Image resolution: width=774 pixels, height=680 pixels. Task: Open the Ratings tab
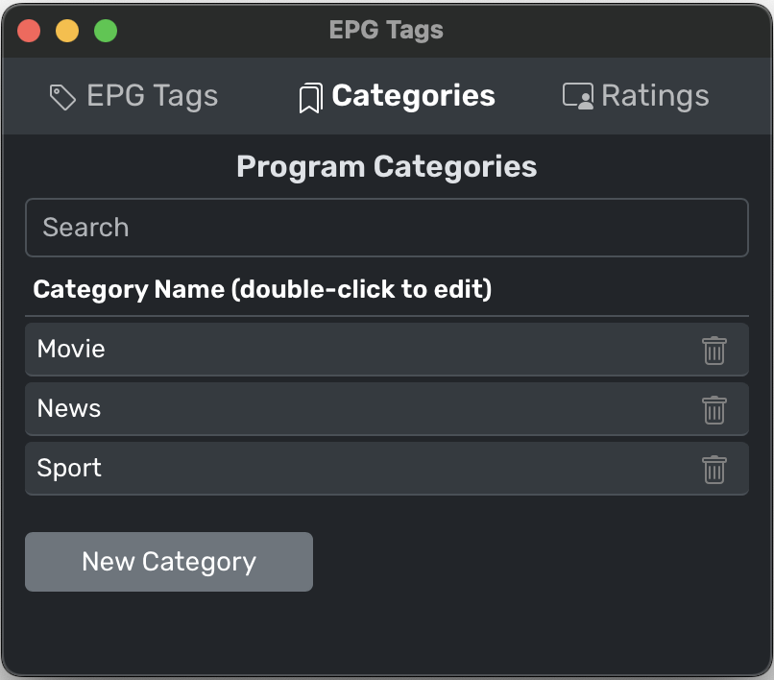coord(636,96)
